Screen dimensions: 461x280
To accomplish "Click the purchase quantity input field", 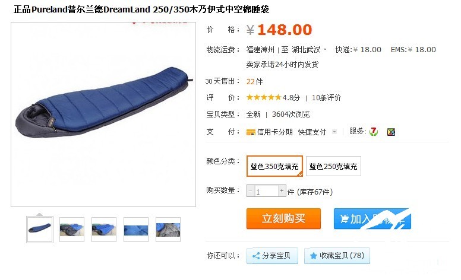I will click(266, 191).
